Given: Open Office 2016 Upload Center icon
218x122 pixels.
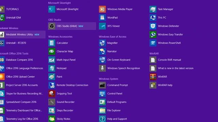Looking at the screenshot, I should coord(2,77).
